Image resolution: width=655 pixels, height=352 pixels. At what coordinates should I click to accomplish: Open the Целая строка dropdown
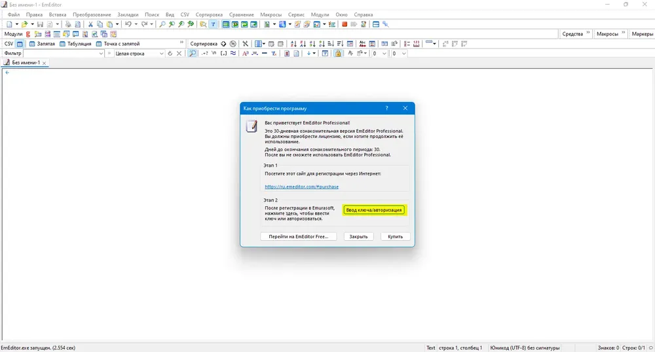point(162,54)
